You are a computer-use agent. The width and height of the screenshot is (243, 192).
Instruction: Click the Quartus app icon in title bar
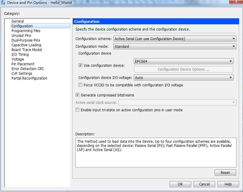(3, 2)
